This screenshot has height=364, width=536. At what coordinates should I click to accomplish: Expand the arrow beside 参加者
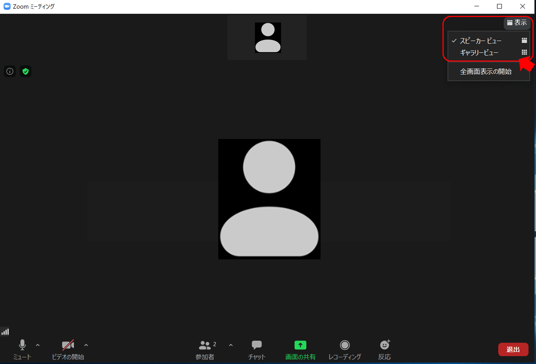231,345
